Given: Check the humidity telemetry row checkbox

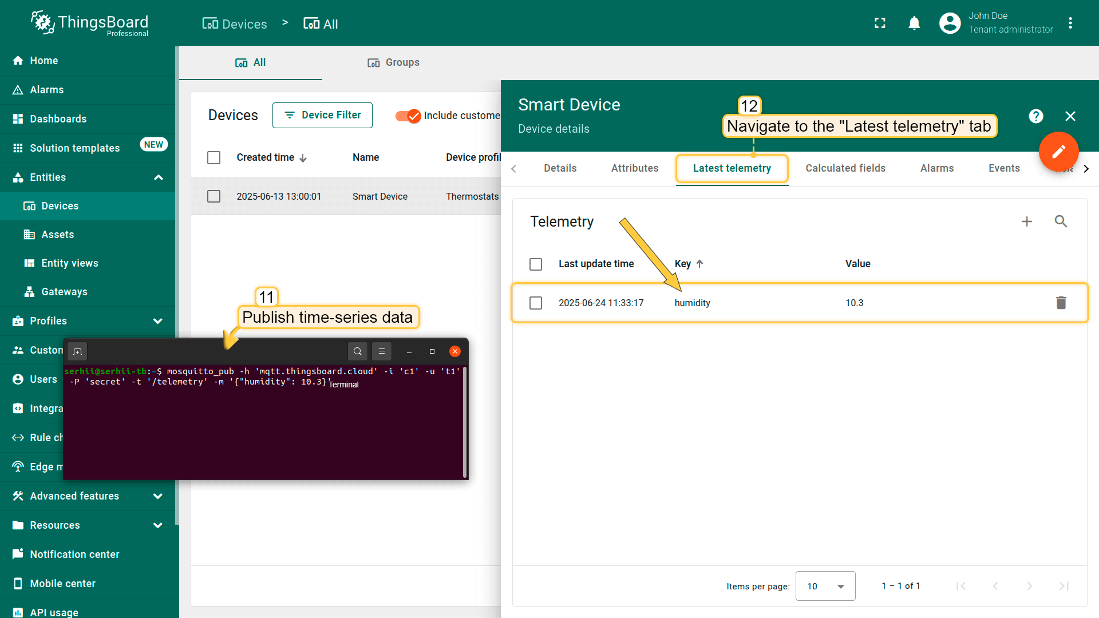Looking at the screenshot, I should [536, 303].
